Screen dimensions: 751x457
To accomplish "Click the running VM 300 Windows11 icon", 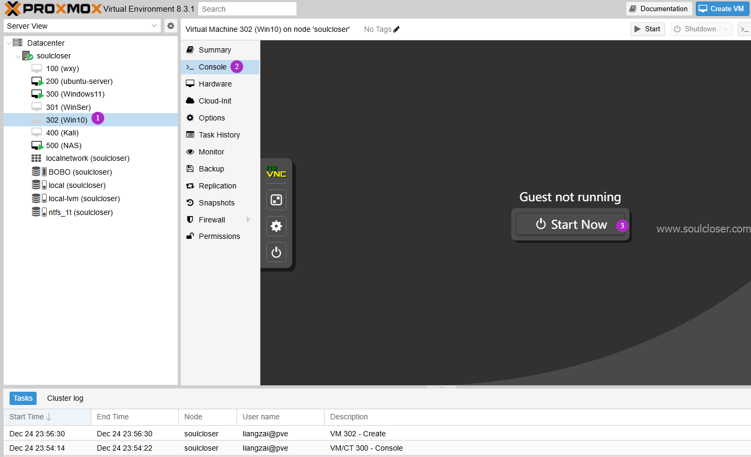I will [x=37, y=94].
